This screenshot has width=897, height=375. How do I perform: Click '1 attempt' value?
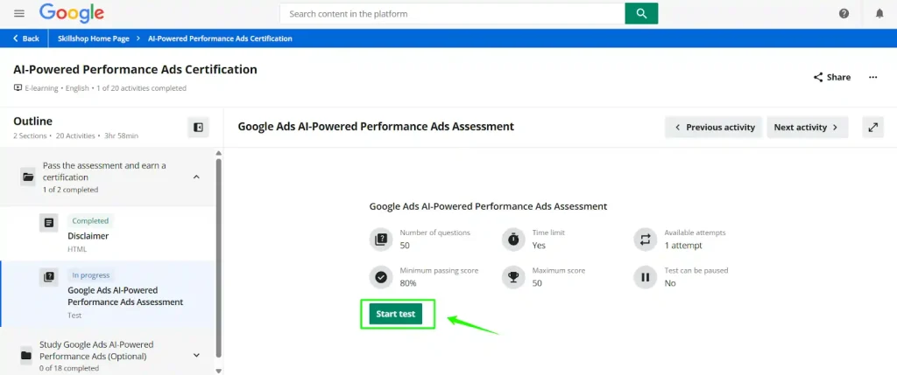(683, 246)
